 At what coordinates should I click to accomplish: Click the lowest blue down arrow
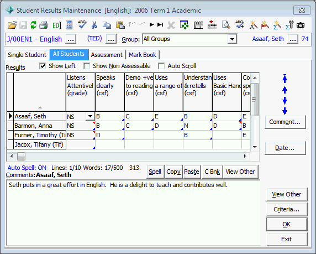click(x=285, y=111)
